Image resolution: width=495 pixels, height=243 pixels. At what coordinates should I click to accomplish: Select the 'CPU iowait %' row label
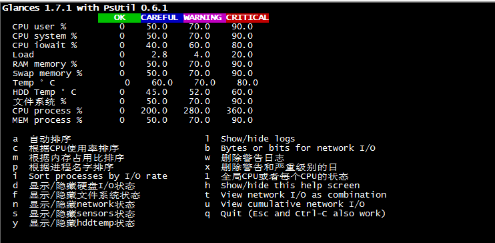(45, 45)
